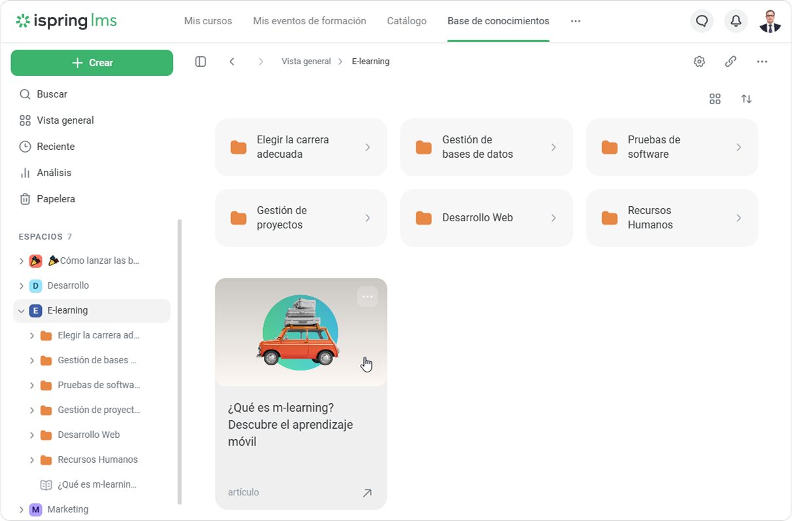Collapse the E-learning space
The height and width of the screenshot is (521, 792).
[x=22, y=311]
